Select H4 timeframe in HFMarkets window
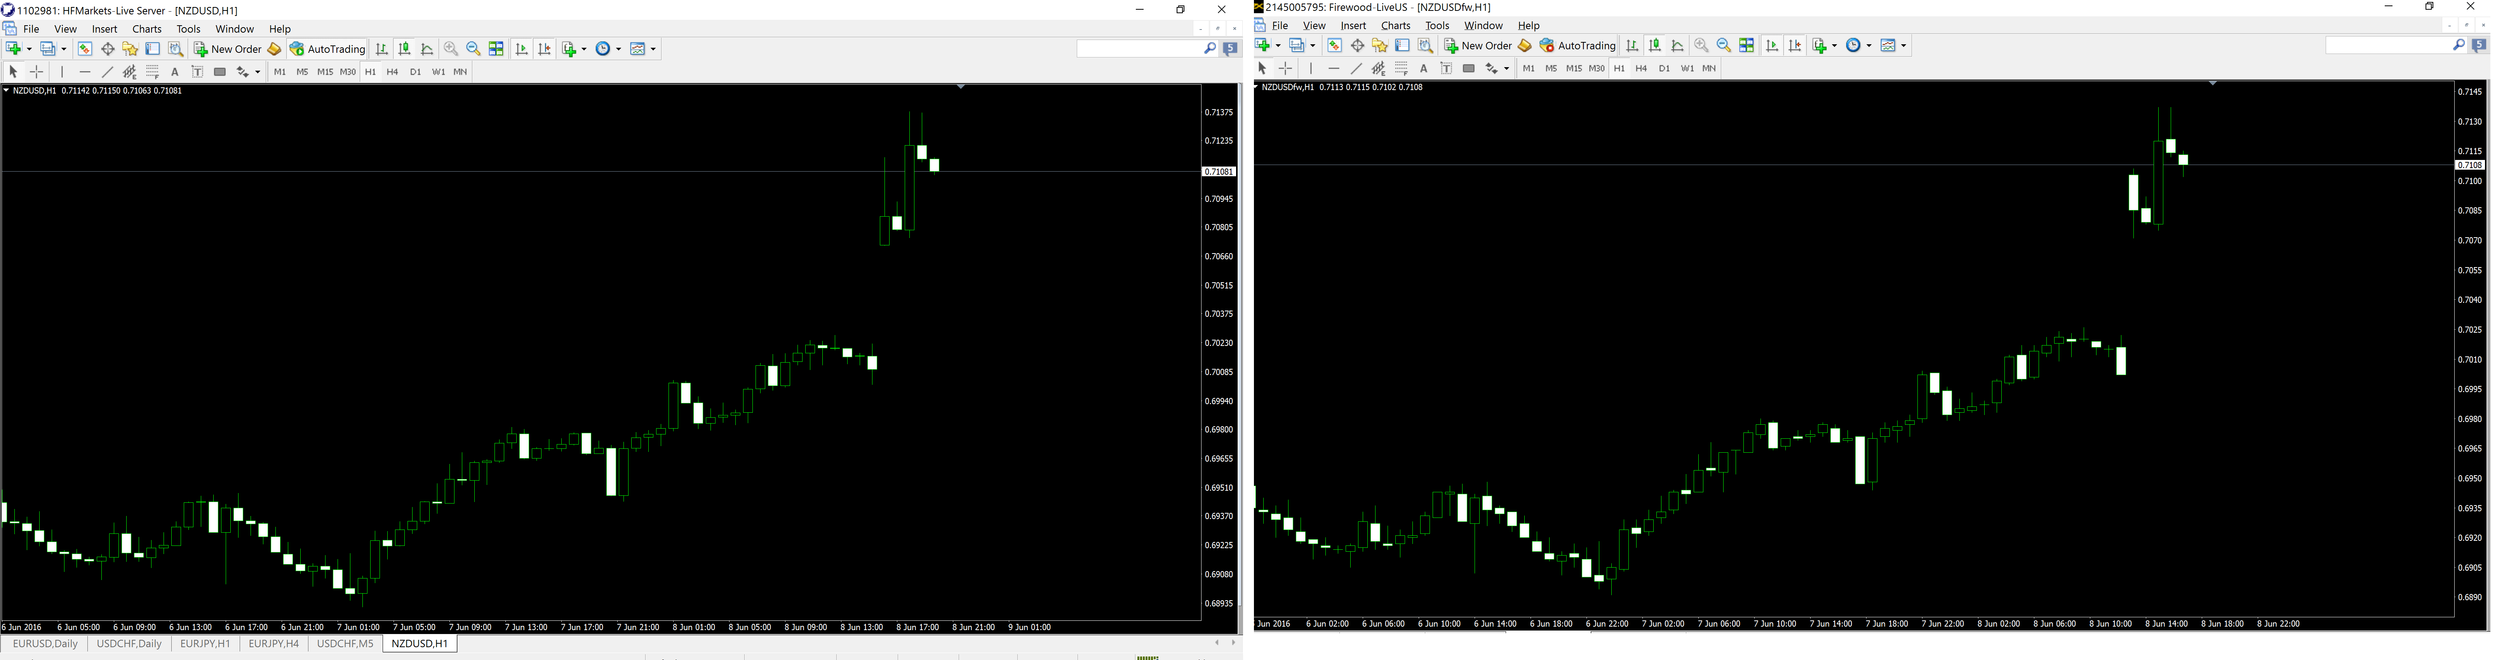 (x=393, y=72)
